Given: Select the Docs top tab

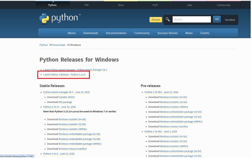Looking at the screenshot, I should (x=121, y=5).
